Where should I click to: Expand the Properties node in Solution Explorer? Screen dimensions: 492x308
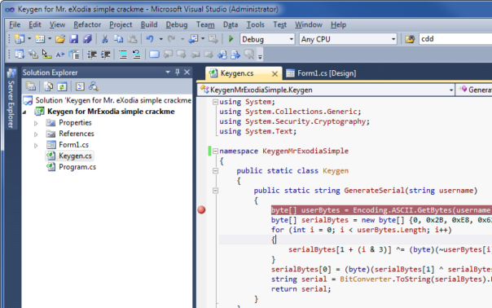36,123
